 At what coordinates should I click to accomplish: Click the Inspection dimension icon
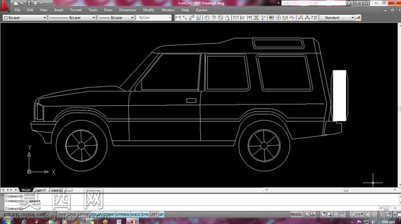point(285,18)
